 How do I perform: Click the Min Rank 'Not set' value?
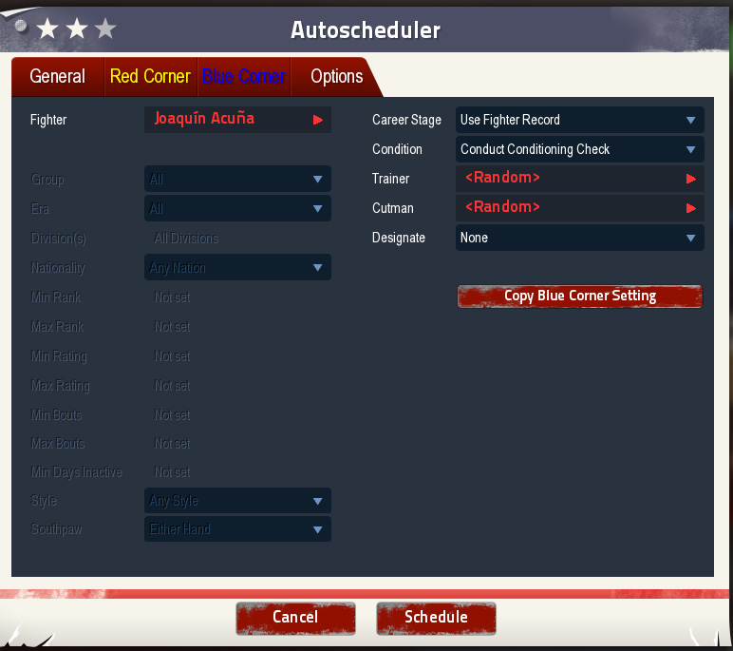click(x=172, y=297)
